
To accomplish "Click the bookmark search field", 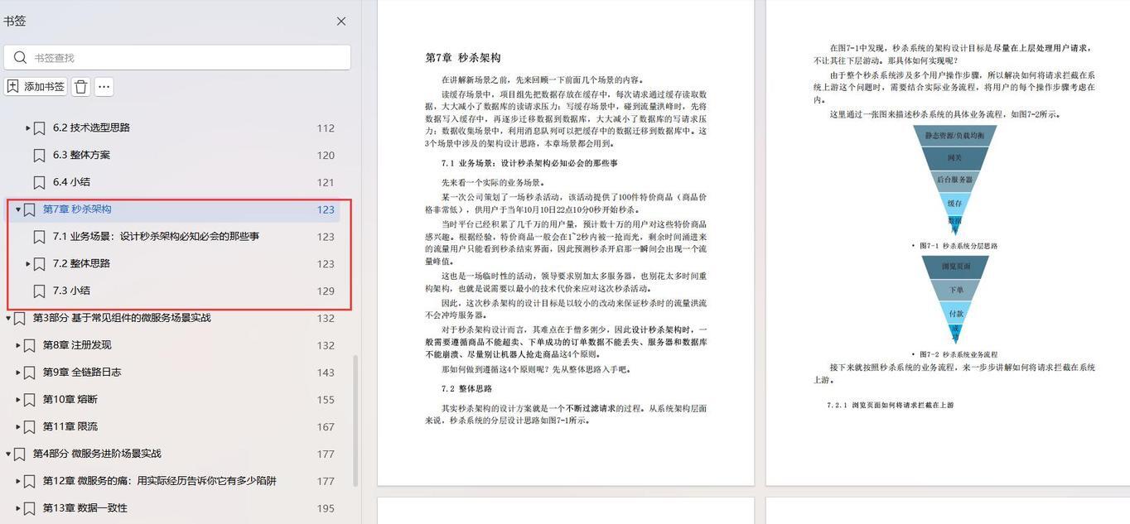I will [x=177, y=57].
